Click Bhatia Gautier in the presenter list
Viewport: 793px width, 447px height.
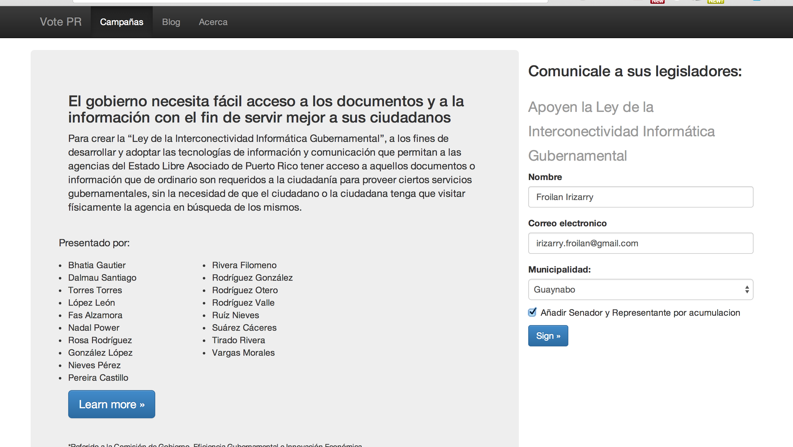pyautogui.click(x=97, y=265)
